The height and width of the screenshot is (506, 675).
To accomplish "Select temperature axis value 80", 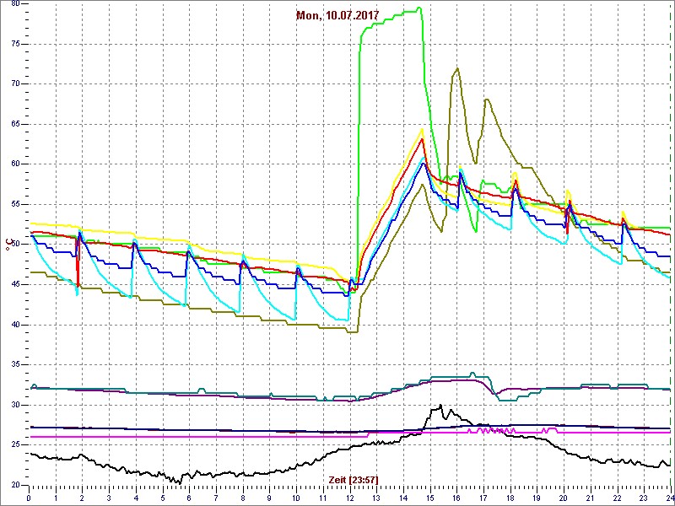I will (14, 4).
